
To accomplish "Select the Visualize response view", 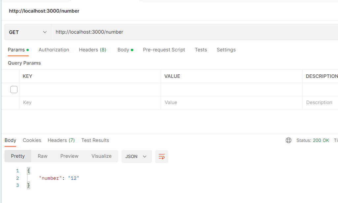I will click(x=101, y=156).
